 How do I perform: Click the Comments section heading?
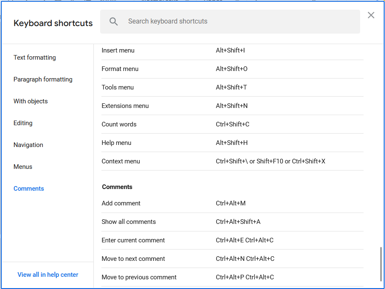117,187
